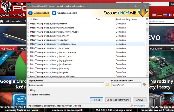The image size is (174, 112).
Task: Check the newsy/obudowy link radio
Action: pyautogui.click(x=28, y=40)
